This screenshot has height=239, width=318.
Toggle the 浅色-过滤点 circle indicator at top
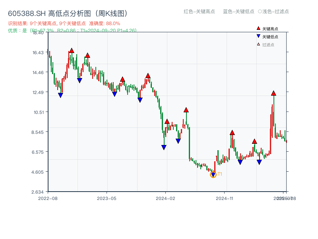tap(260, 12)
